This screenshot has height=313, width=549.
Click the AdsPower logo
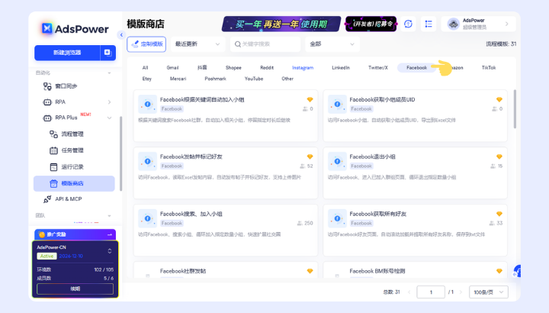click(x=75, y=29)
